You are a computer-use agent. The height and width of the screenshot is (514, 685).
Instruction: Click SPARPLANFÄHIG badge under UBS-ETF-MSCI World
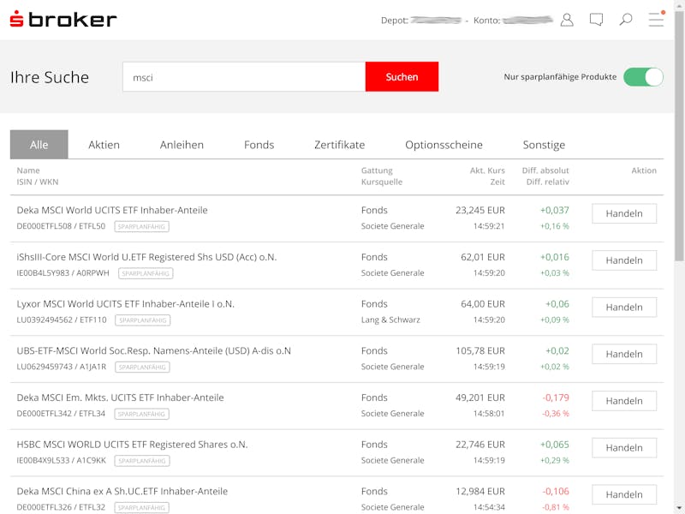[x=142, y=368]
